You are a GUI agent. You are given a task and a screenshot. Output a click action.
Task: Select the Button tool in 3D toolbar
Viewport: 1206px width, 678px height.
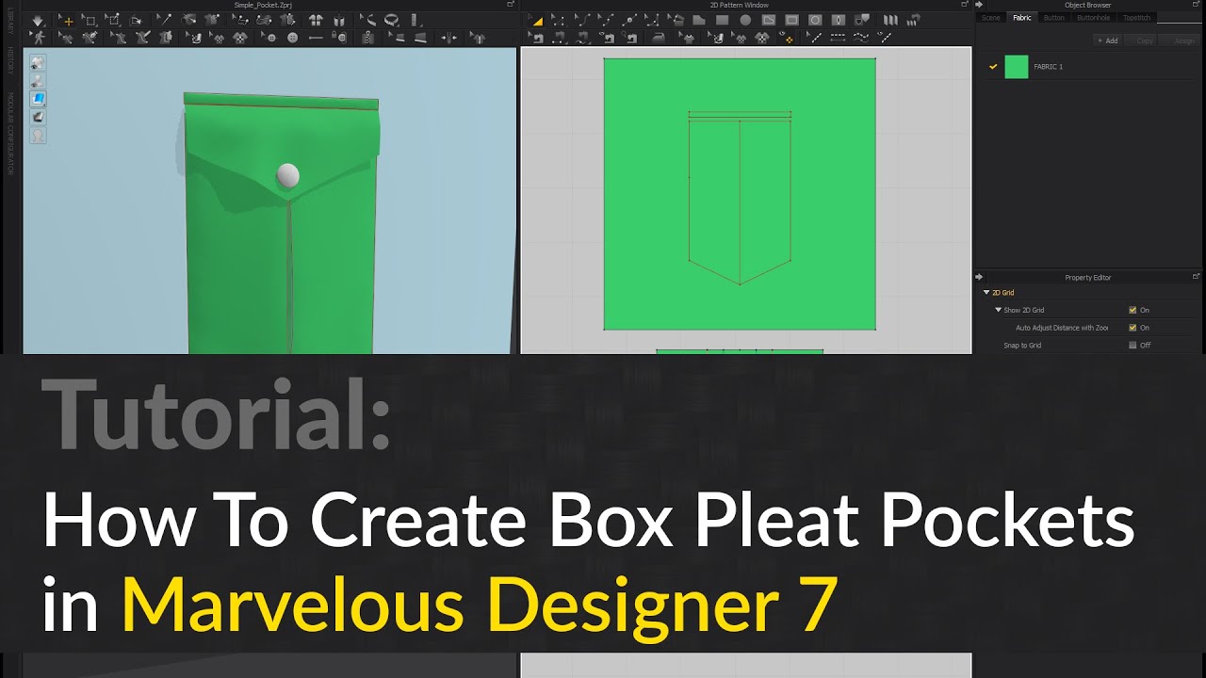[292, 38]
